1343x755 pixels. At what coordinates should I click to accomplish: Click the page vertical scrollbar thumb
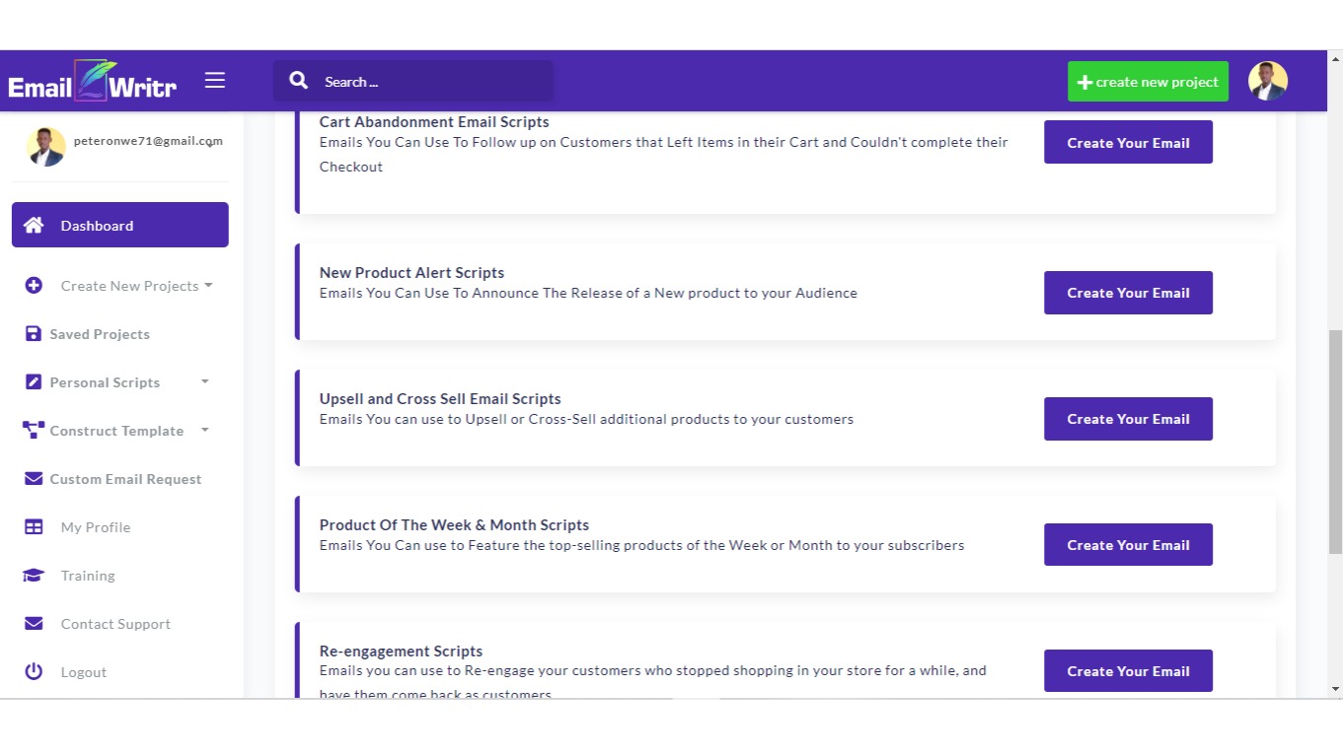pyautogui.click(x=1335, y=442)
